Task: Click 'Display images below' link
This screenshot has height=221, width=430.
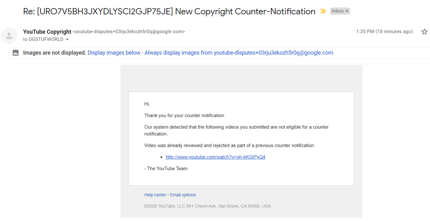Action: pyautogui.click(x=114, y=53)
